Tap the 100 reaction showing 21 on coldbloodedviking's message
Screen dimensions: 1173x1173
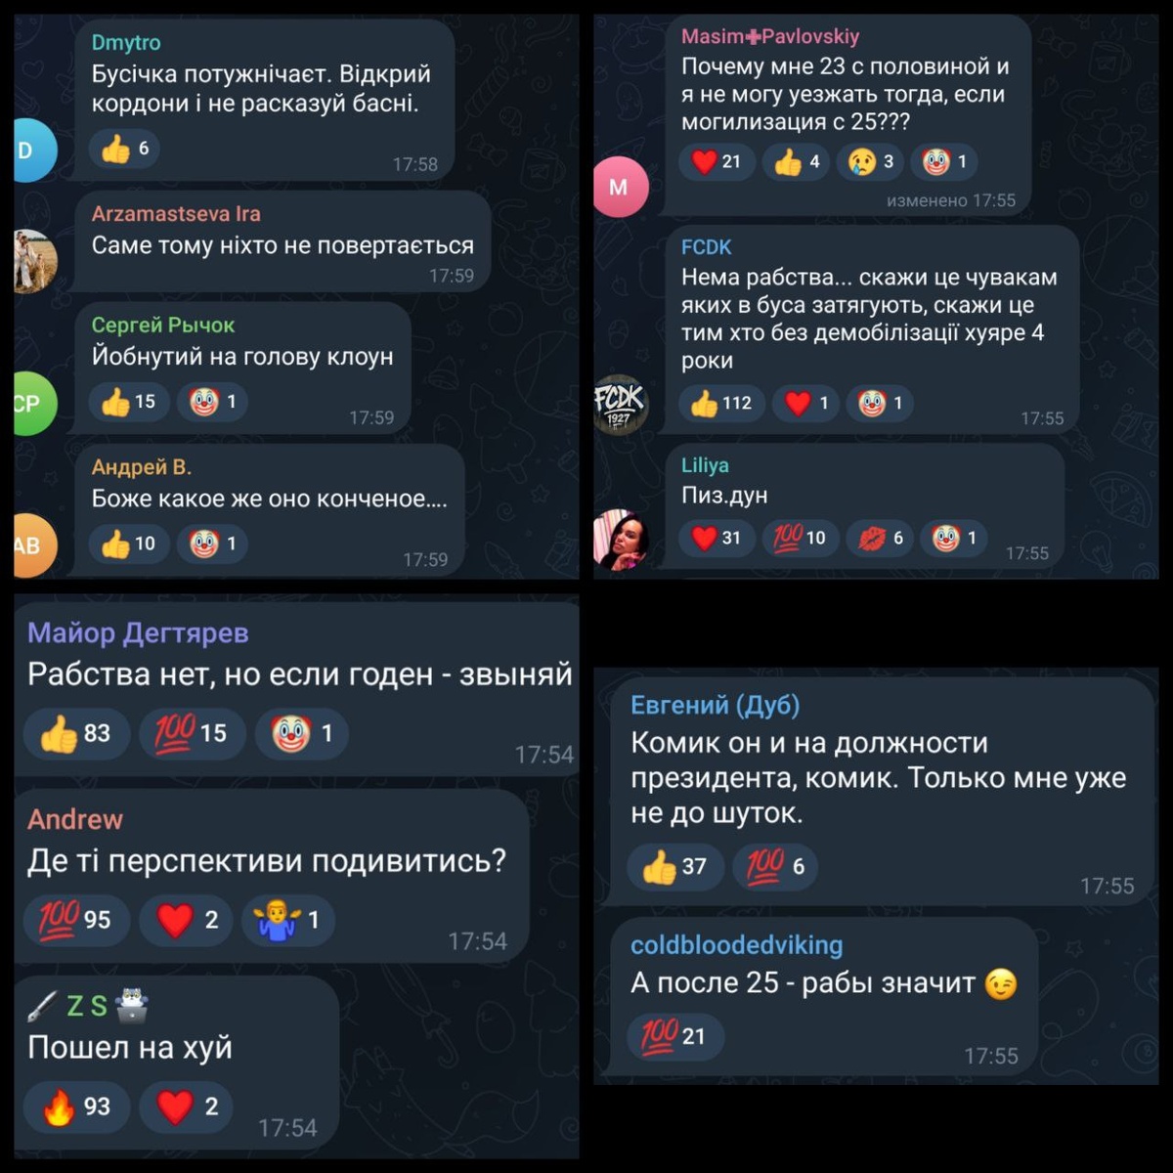(x=674, y=1036)
